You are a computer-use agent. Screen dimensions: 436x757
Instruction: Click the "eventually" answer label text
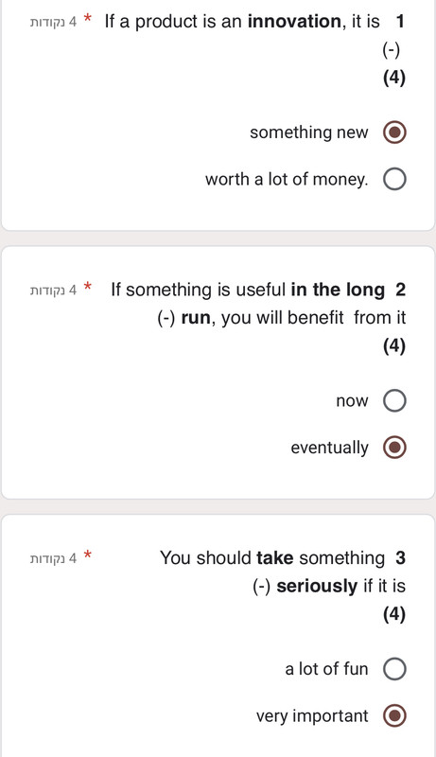[x=329, y=448]
